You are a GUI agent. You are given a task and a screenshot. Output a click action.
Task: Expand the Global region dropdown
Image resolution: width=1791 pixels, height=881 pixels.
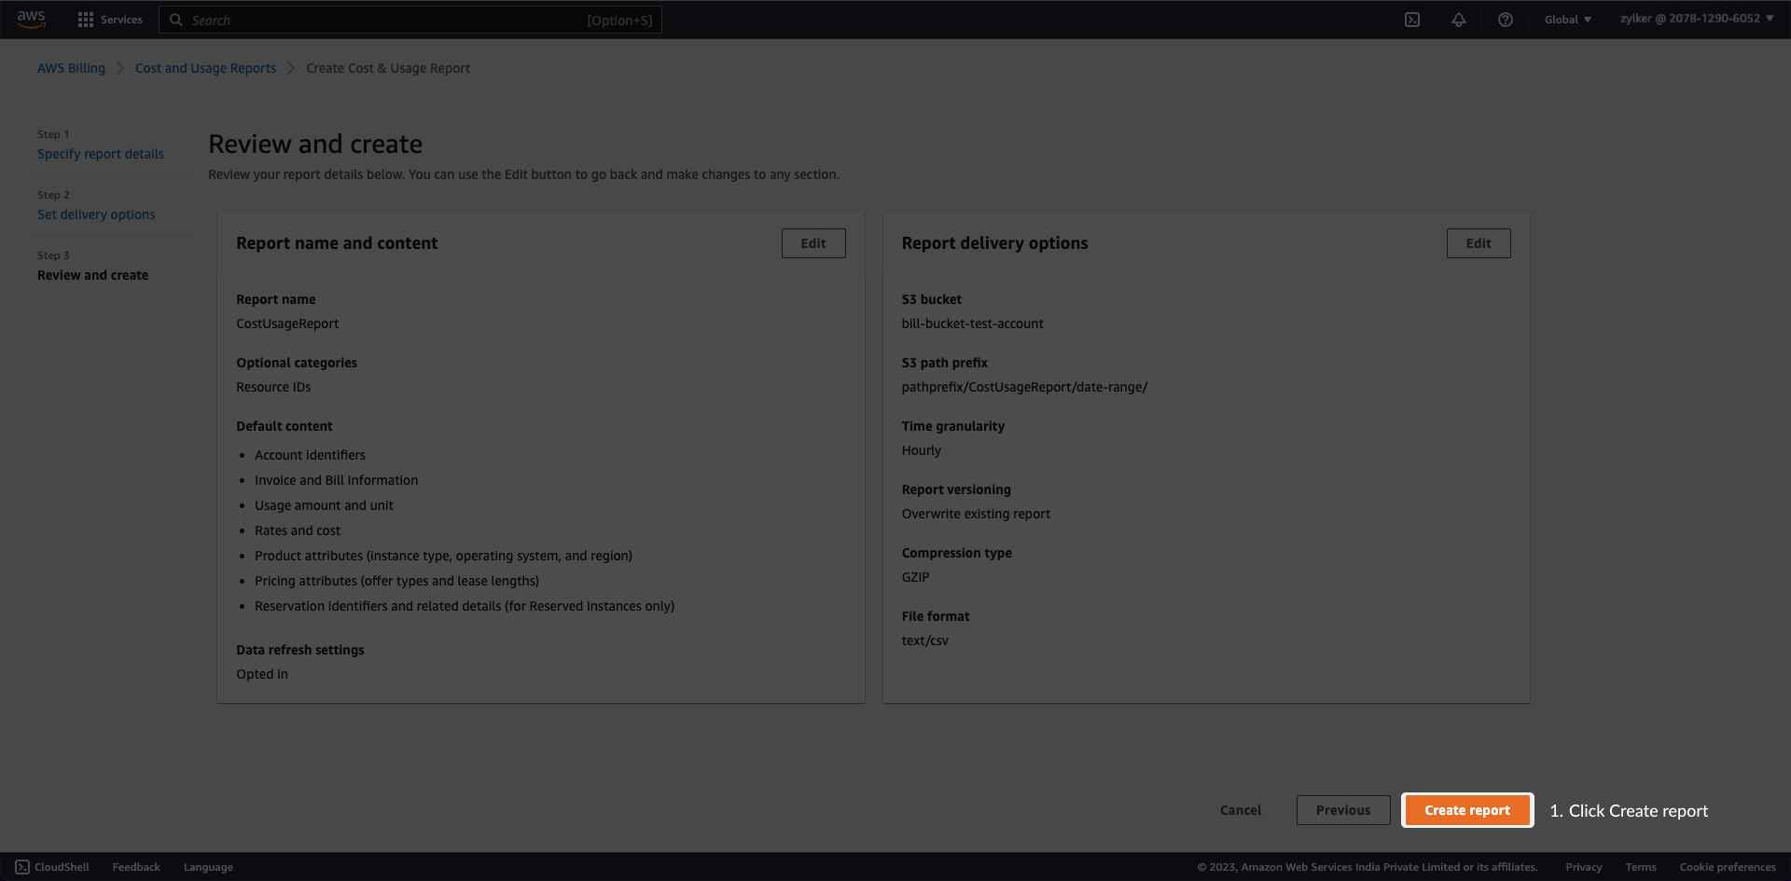1568,20
